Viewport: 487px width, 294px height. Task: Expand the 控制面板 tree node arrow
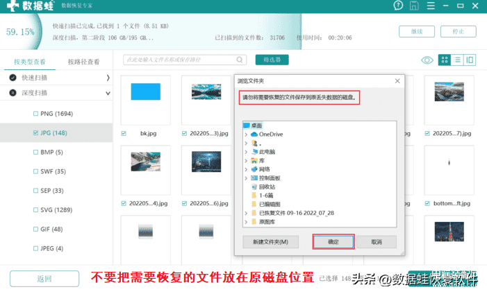(x=246, y=178)
